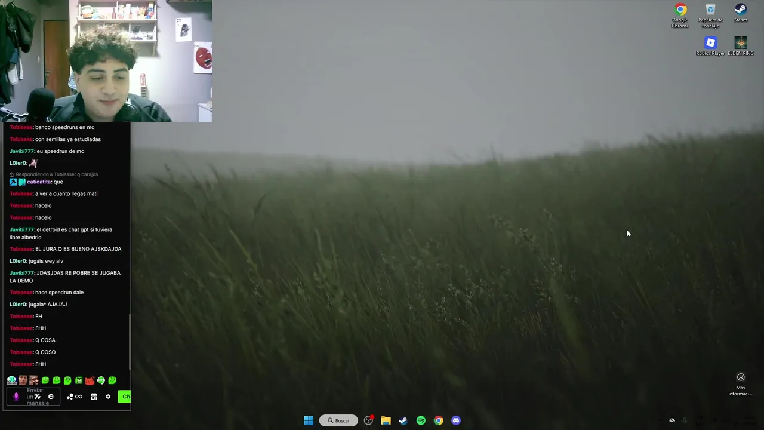Click 'Respondiendo a Tobiasse' reply reference
Viewport: 764px width, 430px height.
(x=53, y=174)
